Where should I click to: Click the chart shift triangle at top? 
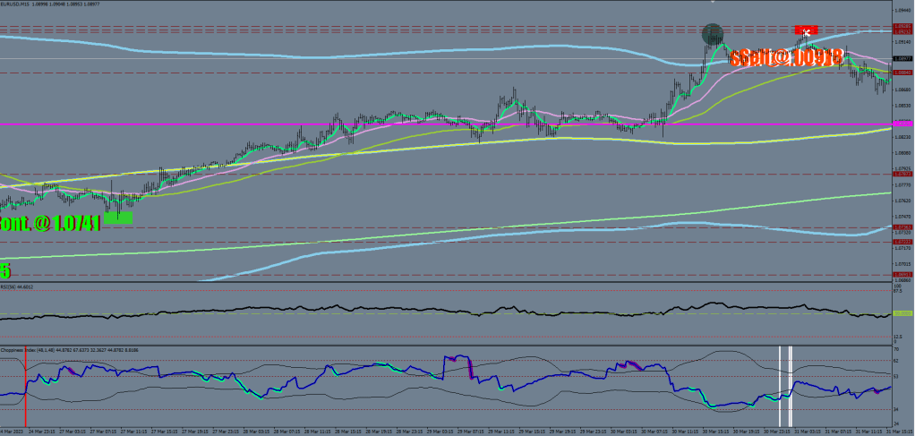tap(714, 4)
